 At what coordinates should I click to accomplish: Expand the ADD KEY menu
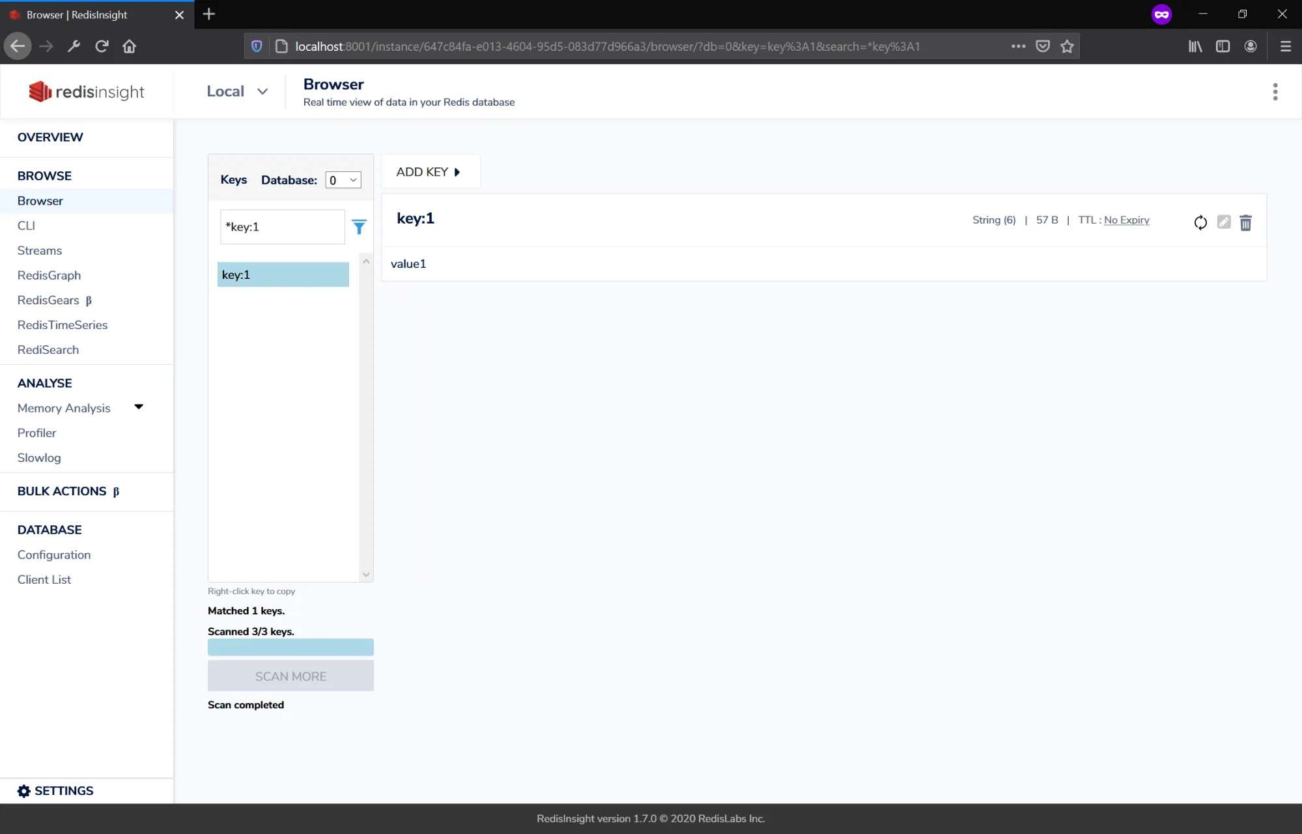tap(429, 172)
